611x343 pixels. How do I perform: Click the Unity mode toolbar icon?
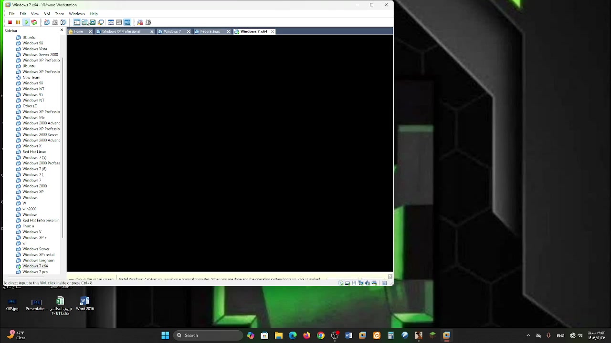click(x=101, y=22)
